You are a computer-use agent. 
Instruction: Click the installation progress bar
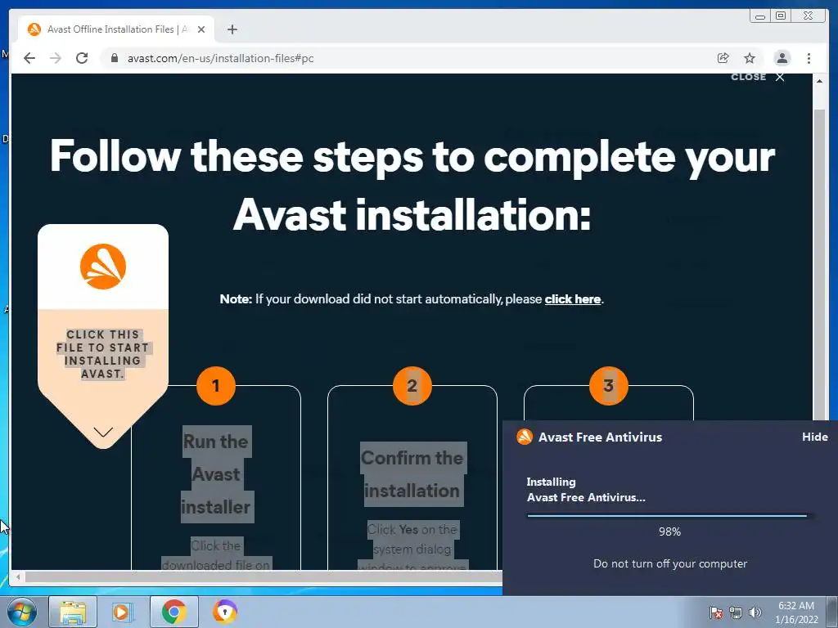click(669, 516)
